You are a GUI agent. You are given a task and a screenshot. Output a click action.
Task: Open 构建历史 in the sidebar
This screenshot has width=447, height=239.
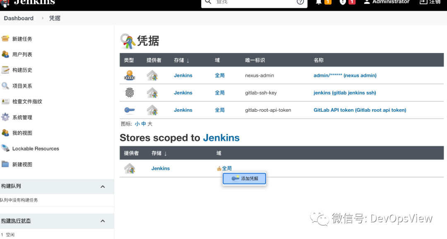[x=22, y=70]
